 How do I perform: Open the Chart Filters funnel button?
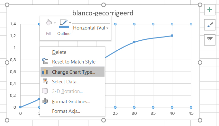tap(210, 40)
